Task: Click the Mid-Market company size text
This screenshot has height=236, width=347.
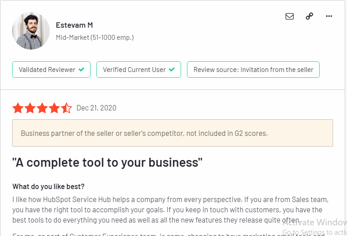Action: pos(95,38)
